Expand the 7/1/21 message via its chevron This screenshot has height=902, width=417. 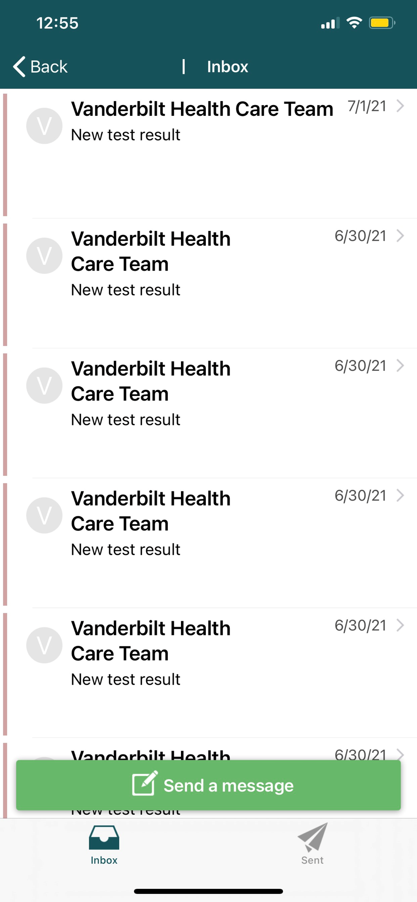click(x=400, y=106)
